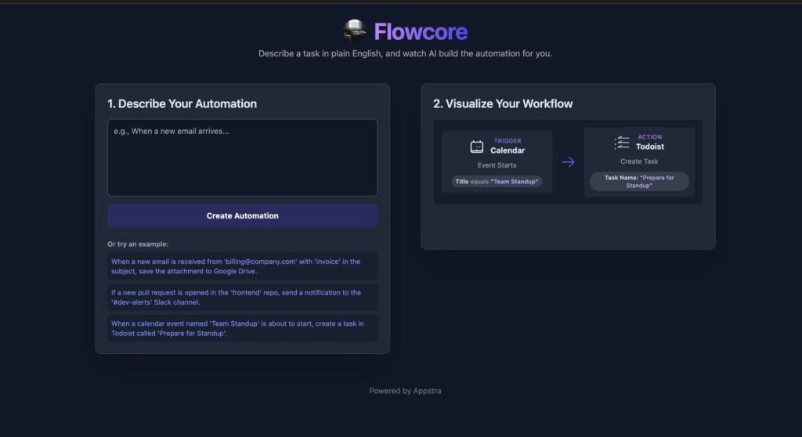The width and height of the screenshot is (802, 437).
Task: Open the Todoist action card
Action: pyautogui.click(x=639, y=161)
